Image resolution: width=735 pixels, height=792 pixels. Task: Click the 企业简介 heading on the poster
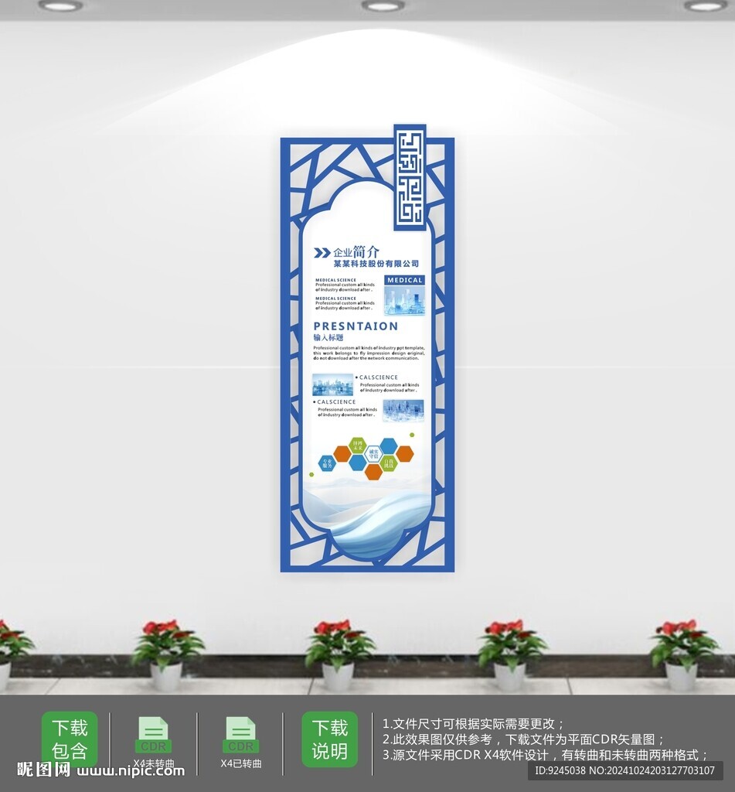click(x=356, y=251)
